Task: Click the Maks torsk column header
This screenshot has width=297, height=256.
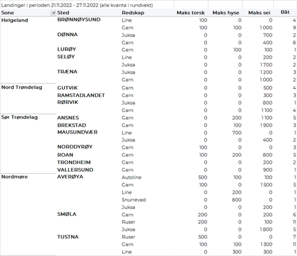Action: click(191, 13)
